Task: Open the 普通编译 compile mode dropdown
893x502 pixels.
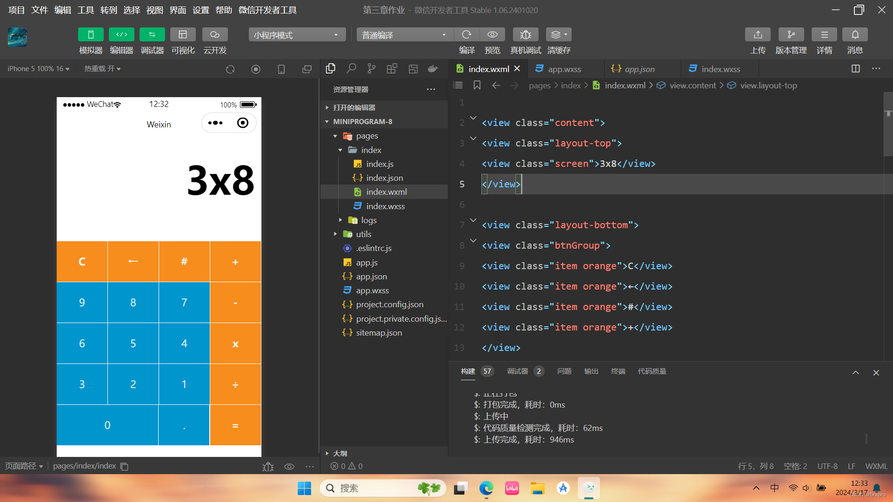Action: [x=404, y=35]
